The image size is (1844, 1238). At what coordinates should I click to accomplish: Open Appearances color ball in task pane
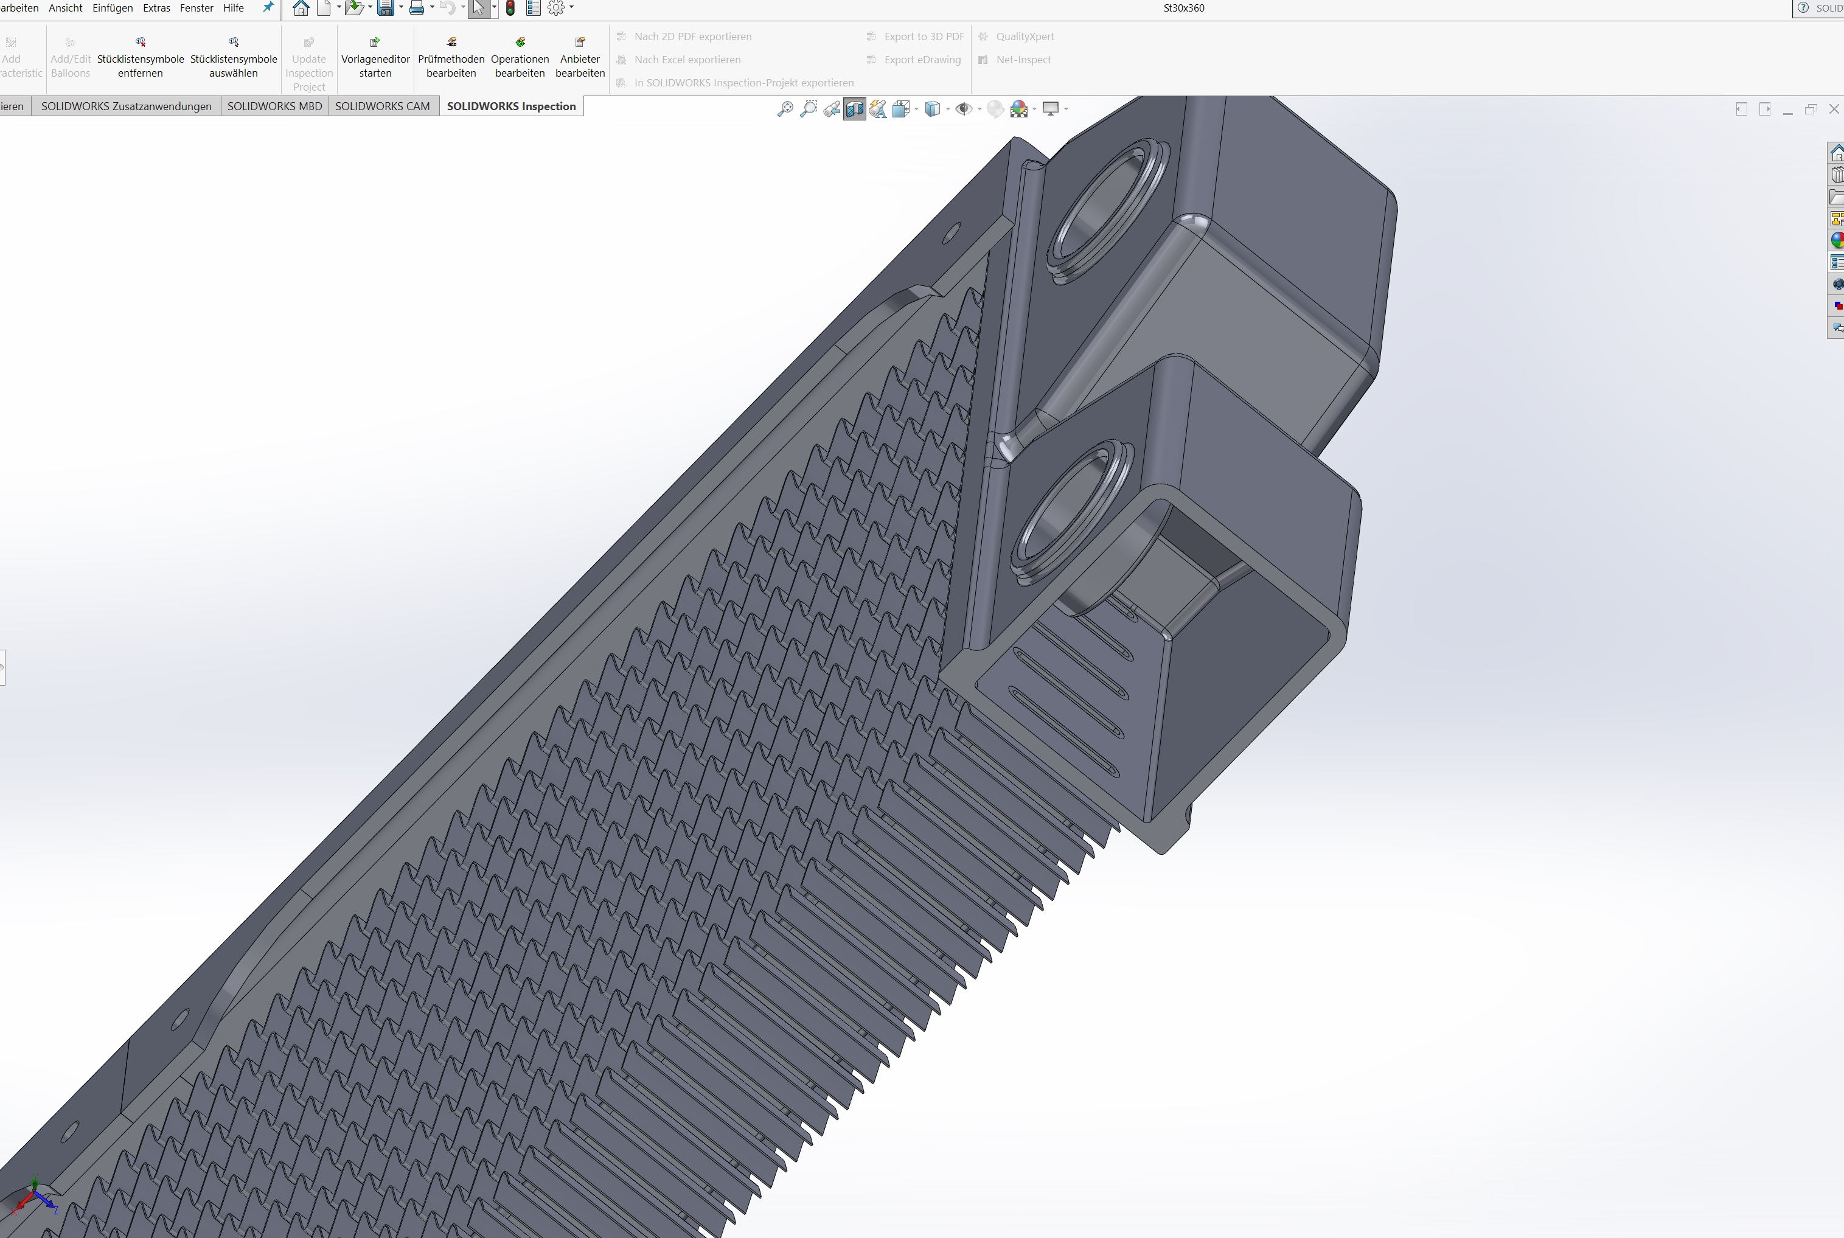1837,240
